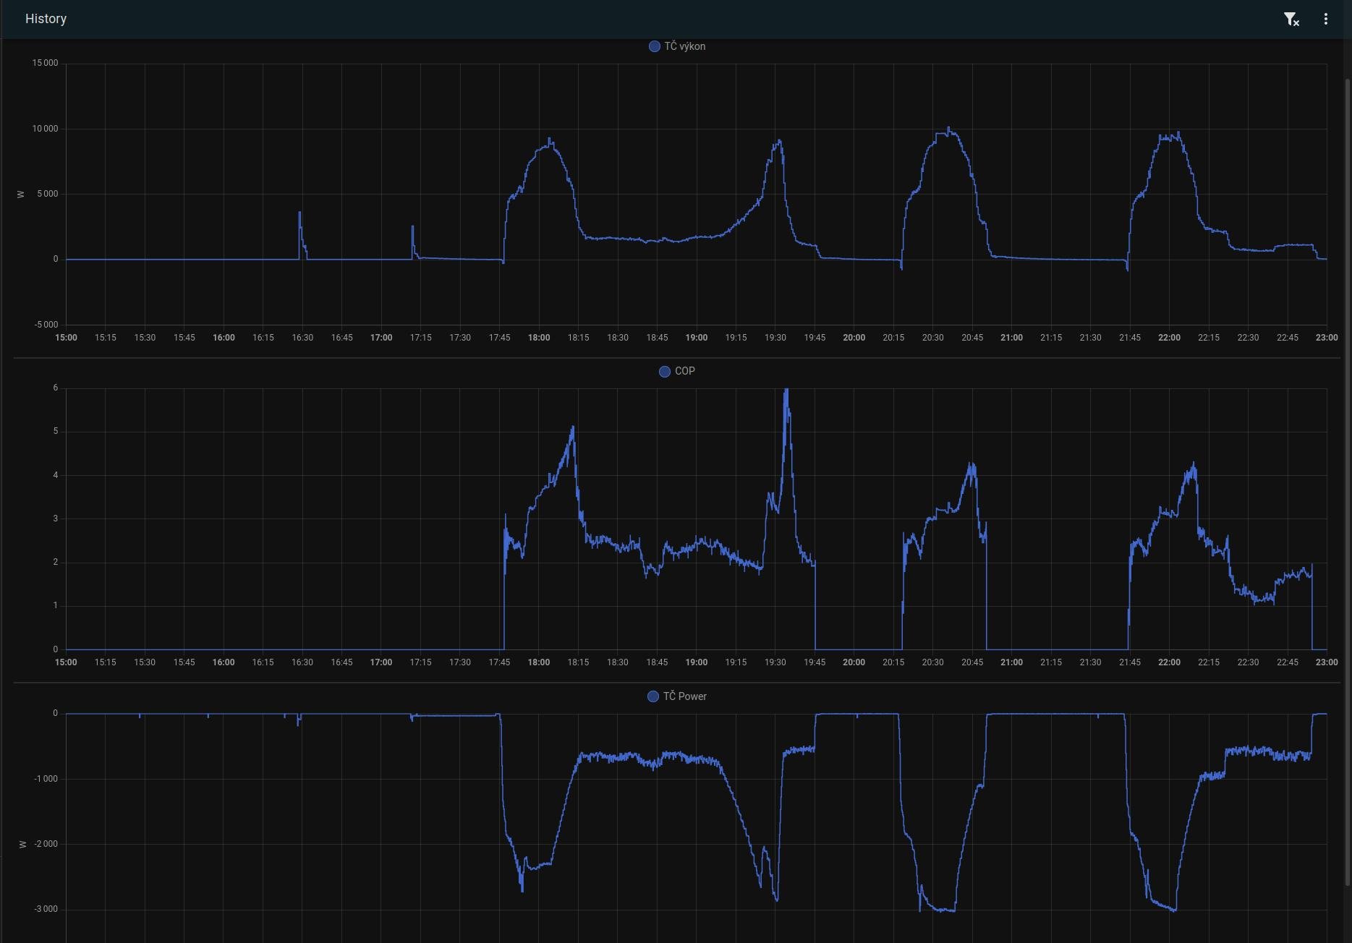
Task: Click the 20:00 label on COP time axis
Action: click(854, 662)
